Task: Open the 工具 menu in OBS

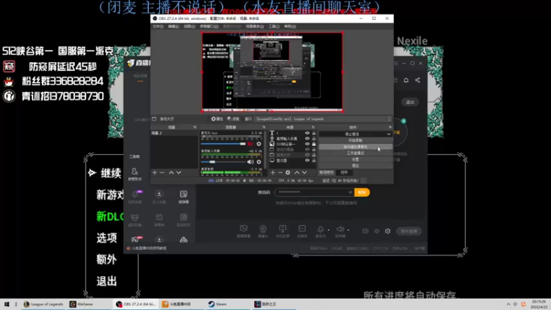Action: coord(274,26)
